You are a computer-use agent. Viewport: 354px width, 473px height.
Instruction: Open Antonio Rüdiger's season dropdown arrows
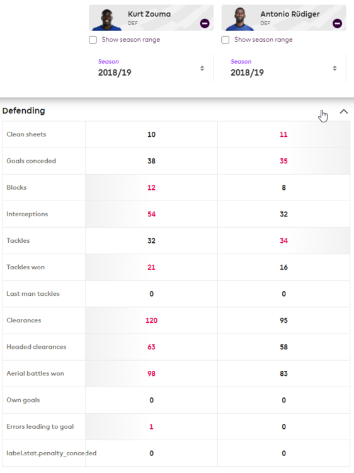point(334,68)
